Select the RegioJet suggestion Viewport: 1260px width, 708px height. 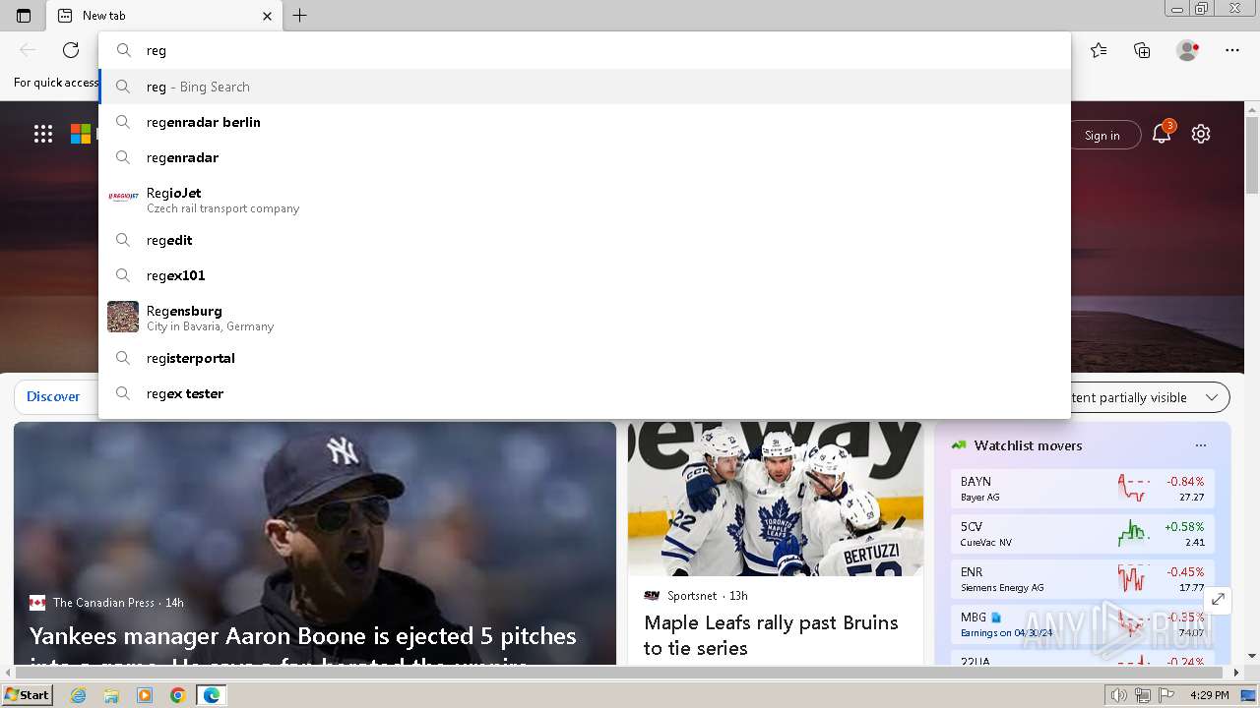[585, 200]
